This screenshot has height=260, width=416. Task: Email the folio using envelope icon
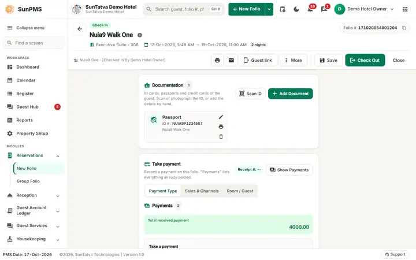click(231, 60)
